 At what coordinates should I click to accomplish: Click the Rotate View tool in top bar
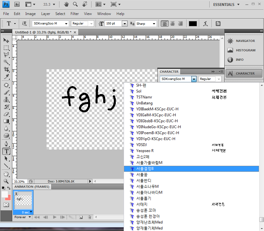click(x=85, y=4)
